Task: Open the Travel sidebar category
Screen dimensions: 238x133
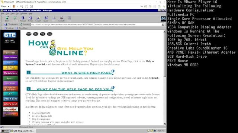Action: (x=10, y=63)
